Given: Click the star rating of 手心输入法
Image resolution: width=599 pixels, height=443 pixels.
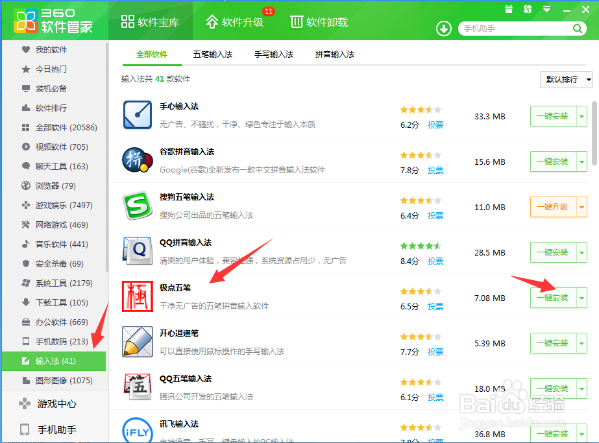Looking at the screenshot, I should tap(421, 110).
